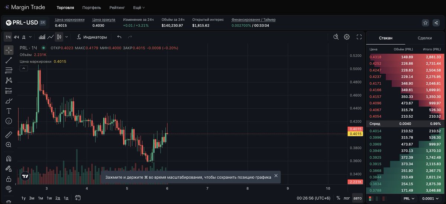This screenshot has height=204, width=446.
Task: Select area chart type icon
Action: point(42,37)
